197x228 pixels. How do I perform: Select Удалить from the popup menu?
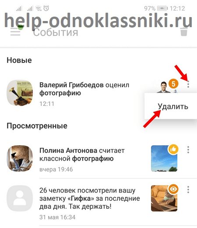[173, 106]
